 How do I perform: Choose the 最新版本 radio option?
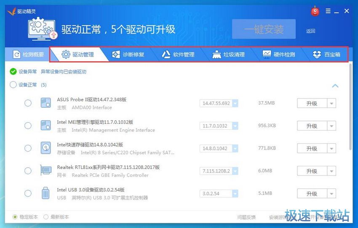[x=46, y=217]
